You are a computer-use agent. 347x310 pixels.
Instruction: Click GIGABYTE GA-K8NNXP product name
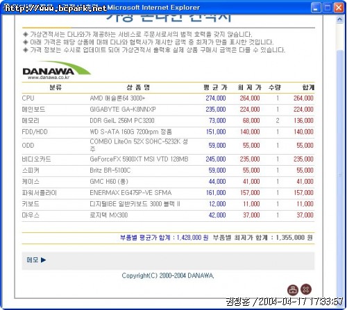tap(123, 110)
